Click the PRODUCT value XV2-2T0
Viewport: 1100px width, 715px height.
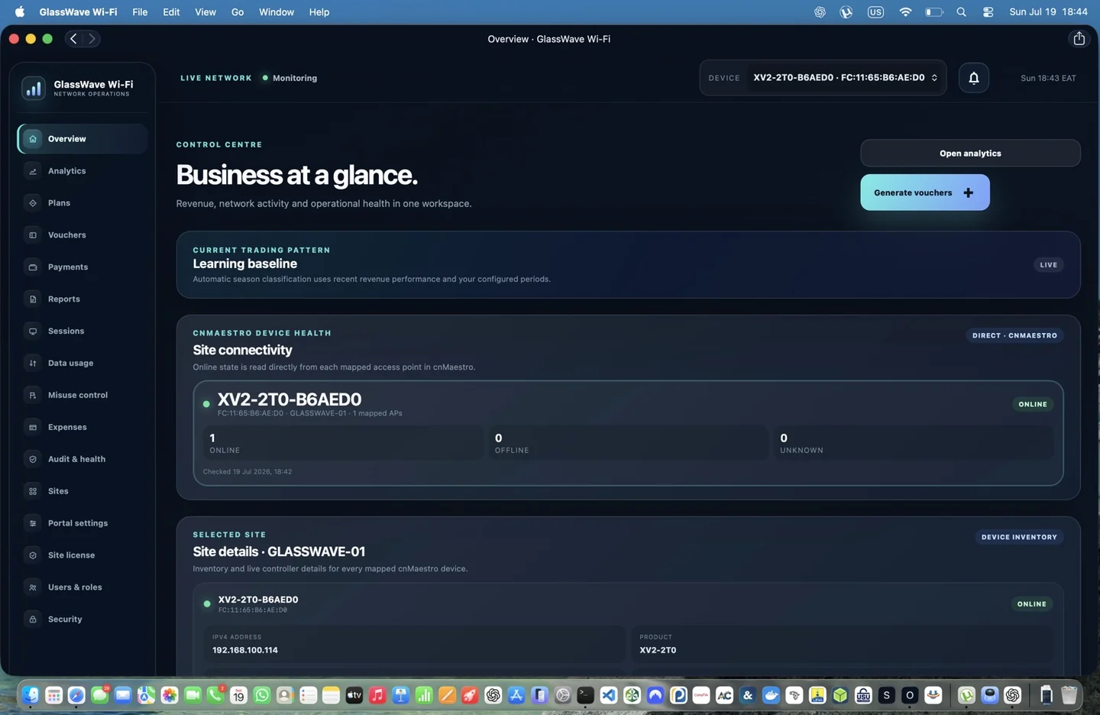658,650
